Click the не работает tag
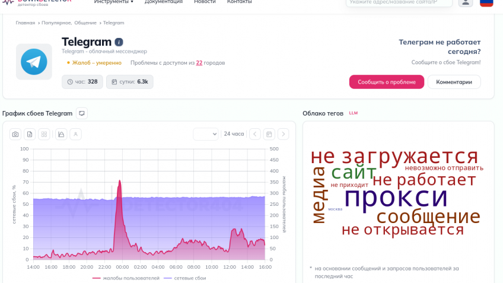 [x=424, y=180]
